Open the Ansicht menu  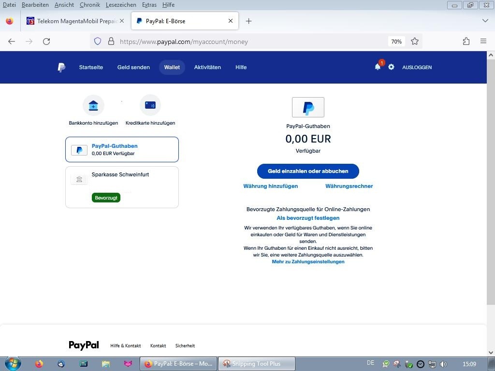(64, 5)
